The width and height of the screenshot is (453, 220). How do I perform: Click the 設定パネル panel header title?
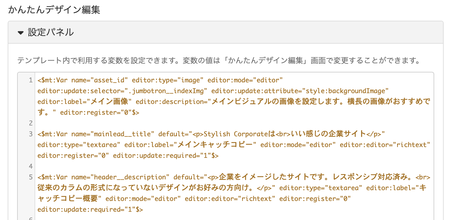click(x=51, y=32)
